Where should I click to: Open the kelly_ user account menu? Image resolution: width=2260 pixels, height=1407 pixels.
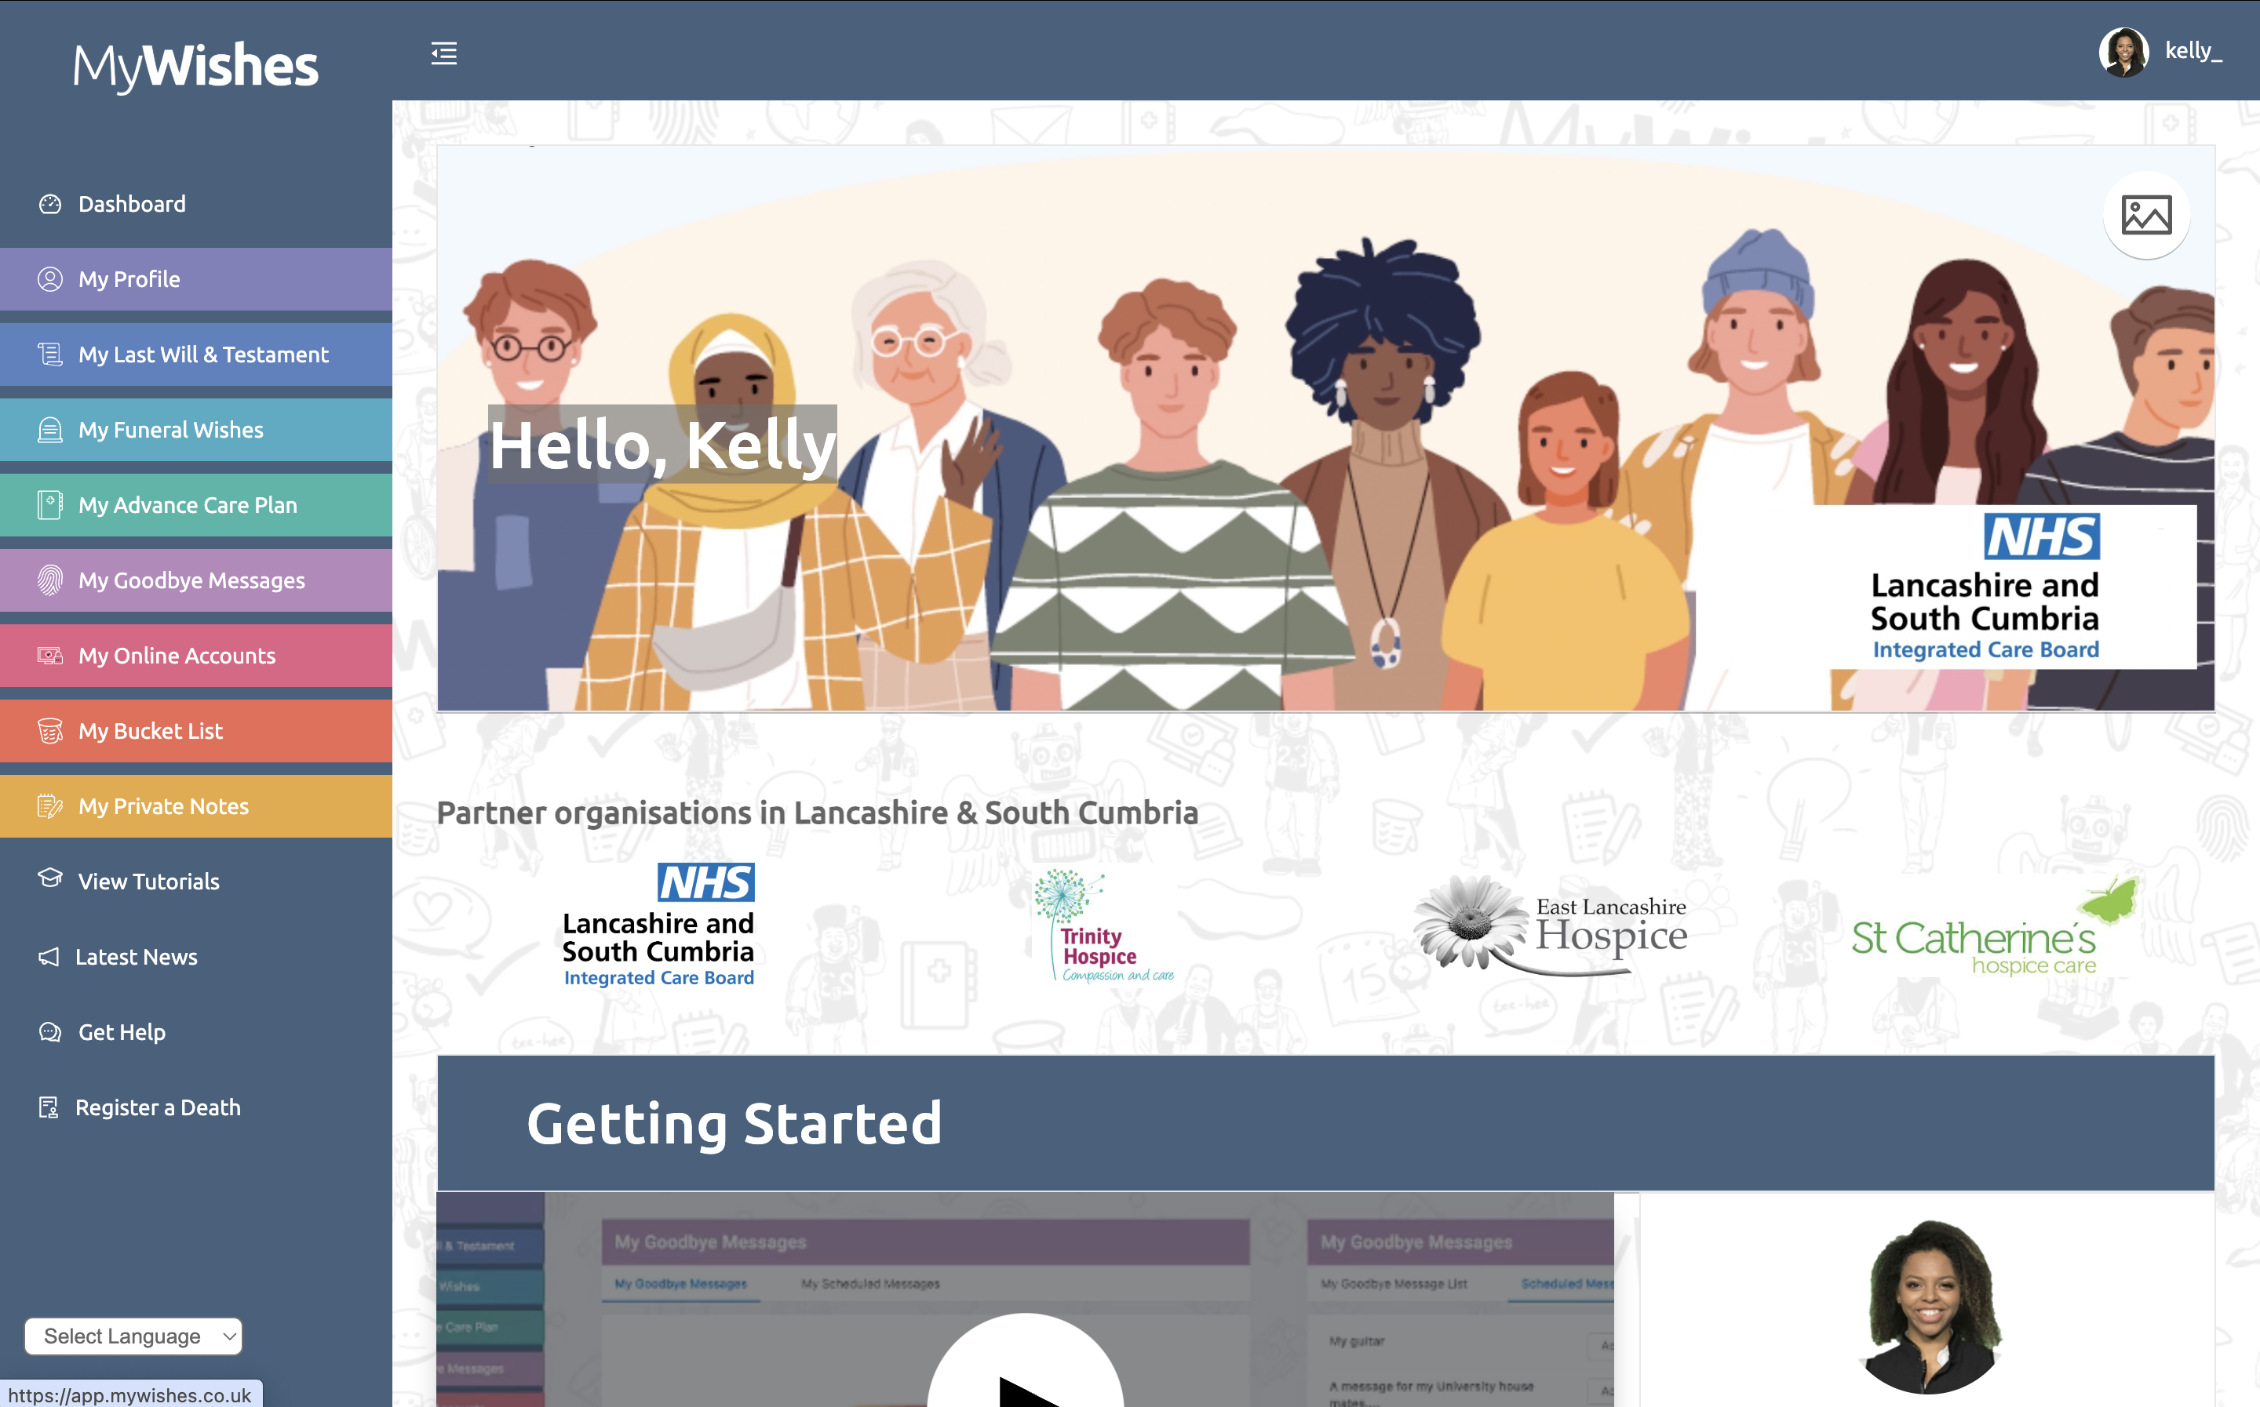click(x=2160, y=52)
